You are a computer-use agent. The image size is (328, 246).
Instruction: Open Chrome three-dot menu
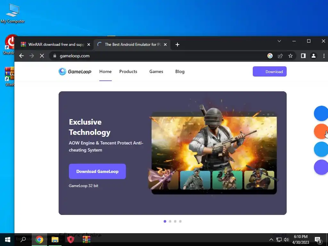point(324,56)
